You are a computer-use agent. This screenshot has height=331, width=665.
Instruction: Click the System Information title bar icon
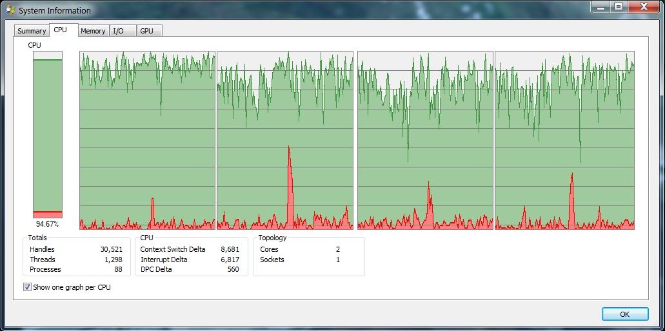[10, 10]
